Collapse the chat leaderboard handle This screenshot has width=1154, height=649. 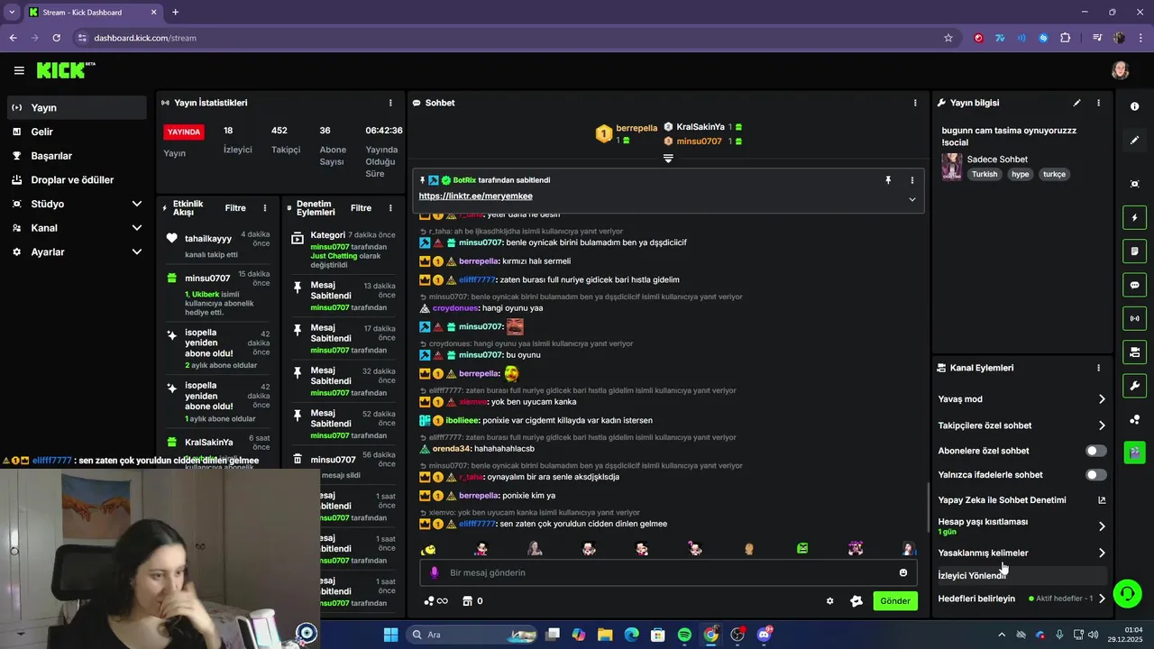[x=668, y=159]
